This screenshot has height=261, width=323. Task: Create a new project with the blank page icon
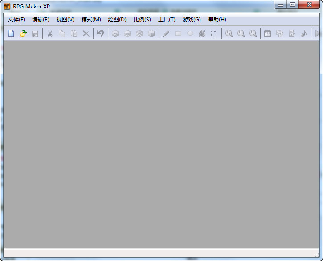[x=11, y=33]
